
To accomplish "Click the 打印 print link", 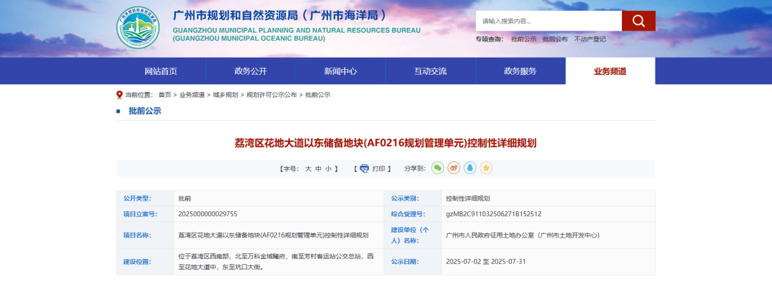I will click(x=379, y=168).
